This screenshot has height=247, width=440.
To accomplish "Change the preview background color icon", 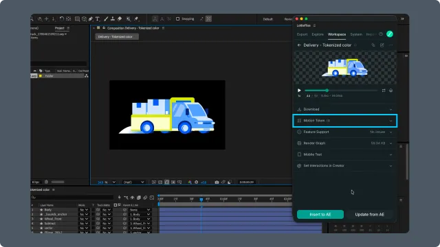I will point(391,91).
